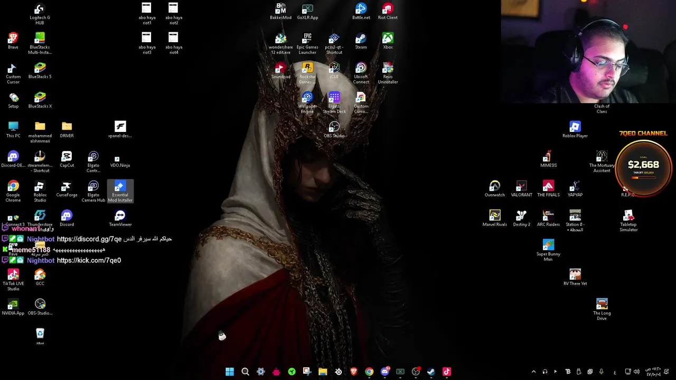
Task: Select the DRIVER folder on desktop
Action: pyautogui.click(x=67, y=130)
